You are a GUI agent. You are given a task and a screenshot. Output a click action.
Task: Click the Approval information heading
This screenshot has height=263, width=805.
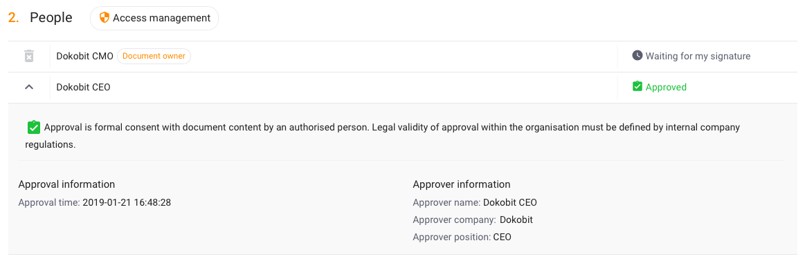(66, 184)
